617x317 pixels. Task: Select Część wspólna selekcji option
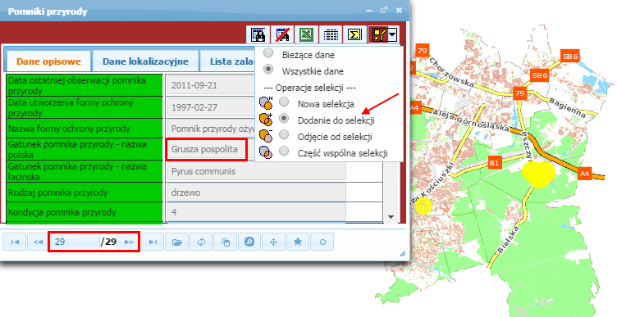tap(284, 151)
